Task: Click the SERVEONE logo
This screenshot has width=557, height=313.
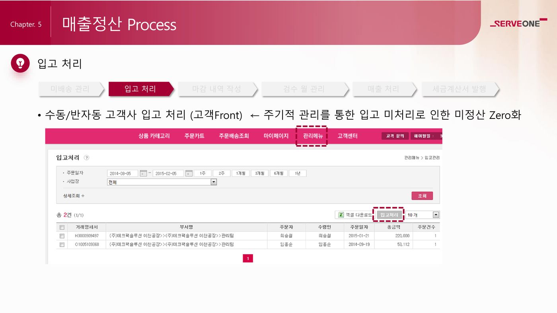Action: 518,23
